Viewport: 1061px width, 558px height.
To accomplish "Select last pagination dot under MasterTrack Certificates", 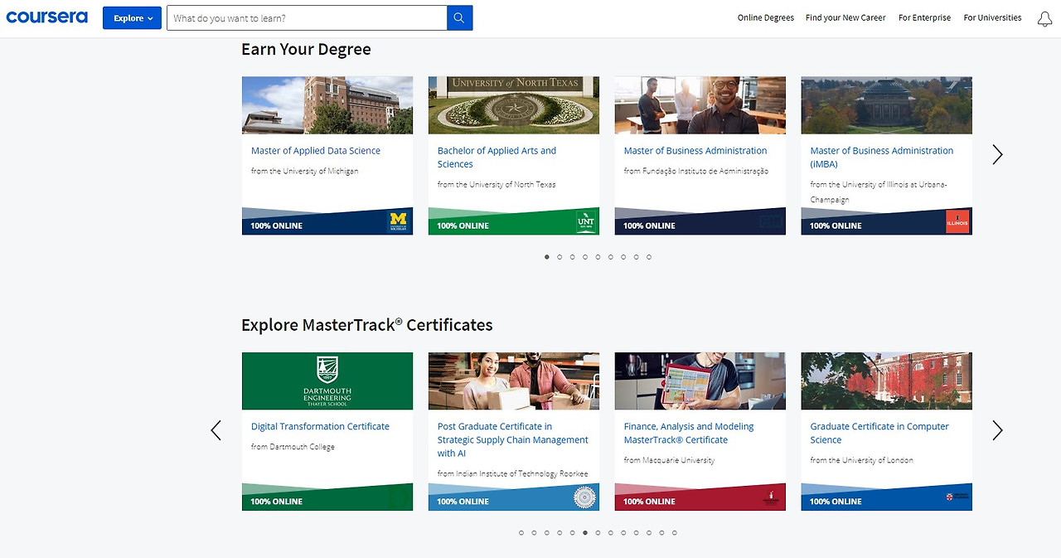I will coord(675,532).
